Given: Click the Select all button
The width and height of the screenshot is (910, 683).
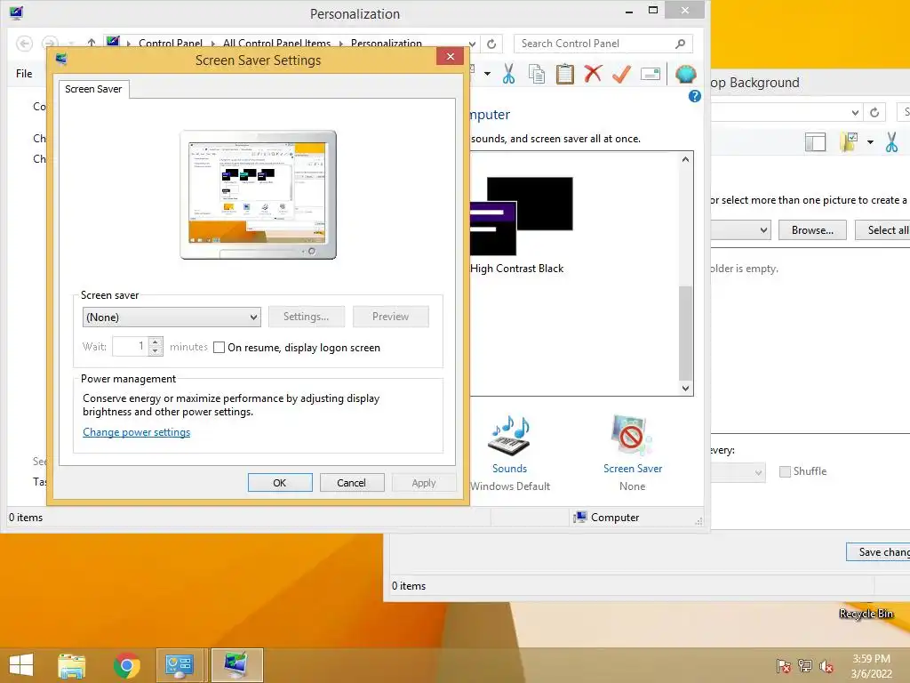Looking at the screenshot, I should (x=884, y=230).
